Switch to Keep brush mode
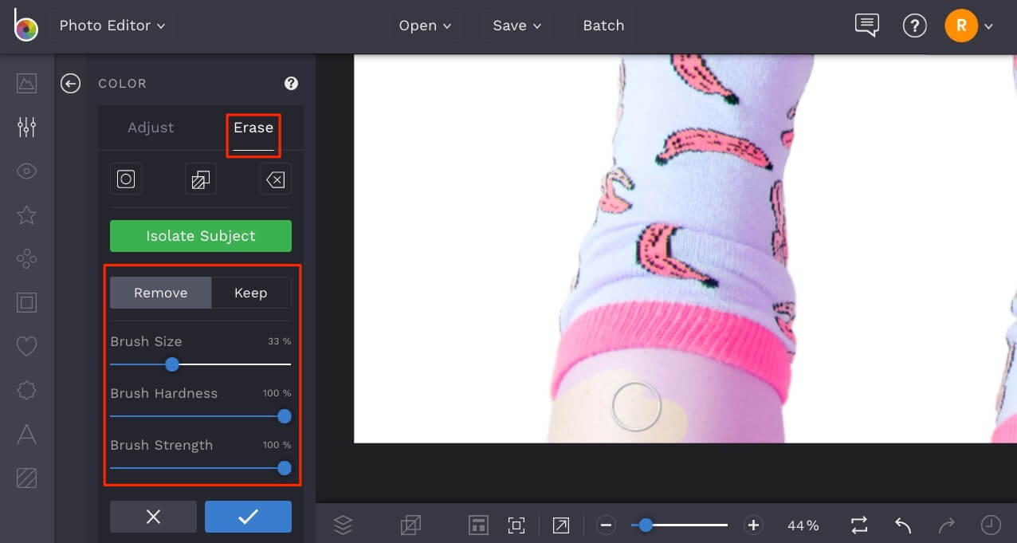The image size is (1017, 543). 250,293
